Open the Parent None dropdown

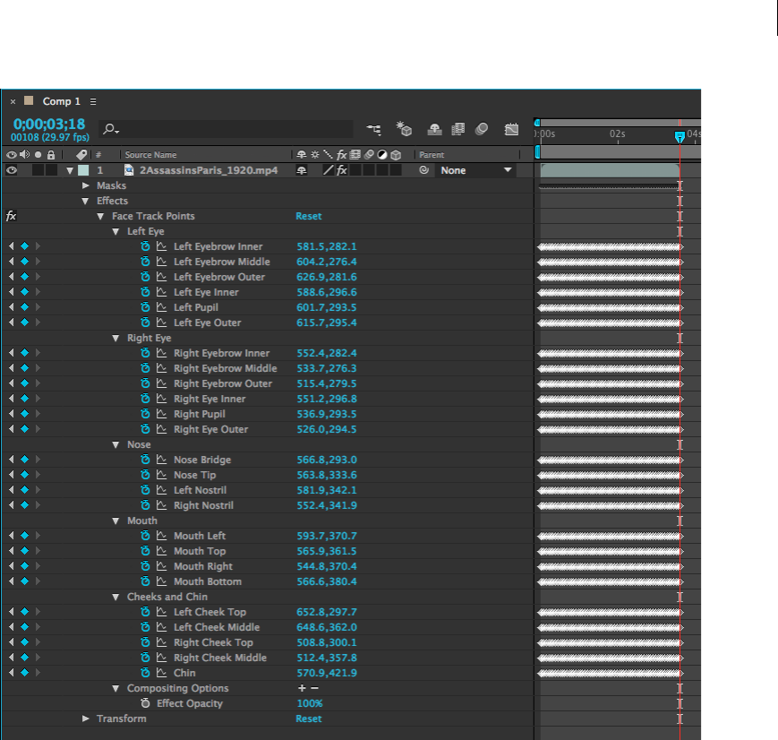click(475, 170)
